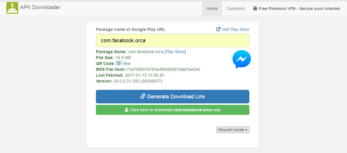Click the green download com.facebook.orca button

tap(172, 110)
